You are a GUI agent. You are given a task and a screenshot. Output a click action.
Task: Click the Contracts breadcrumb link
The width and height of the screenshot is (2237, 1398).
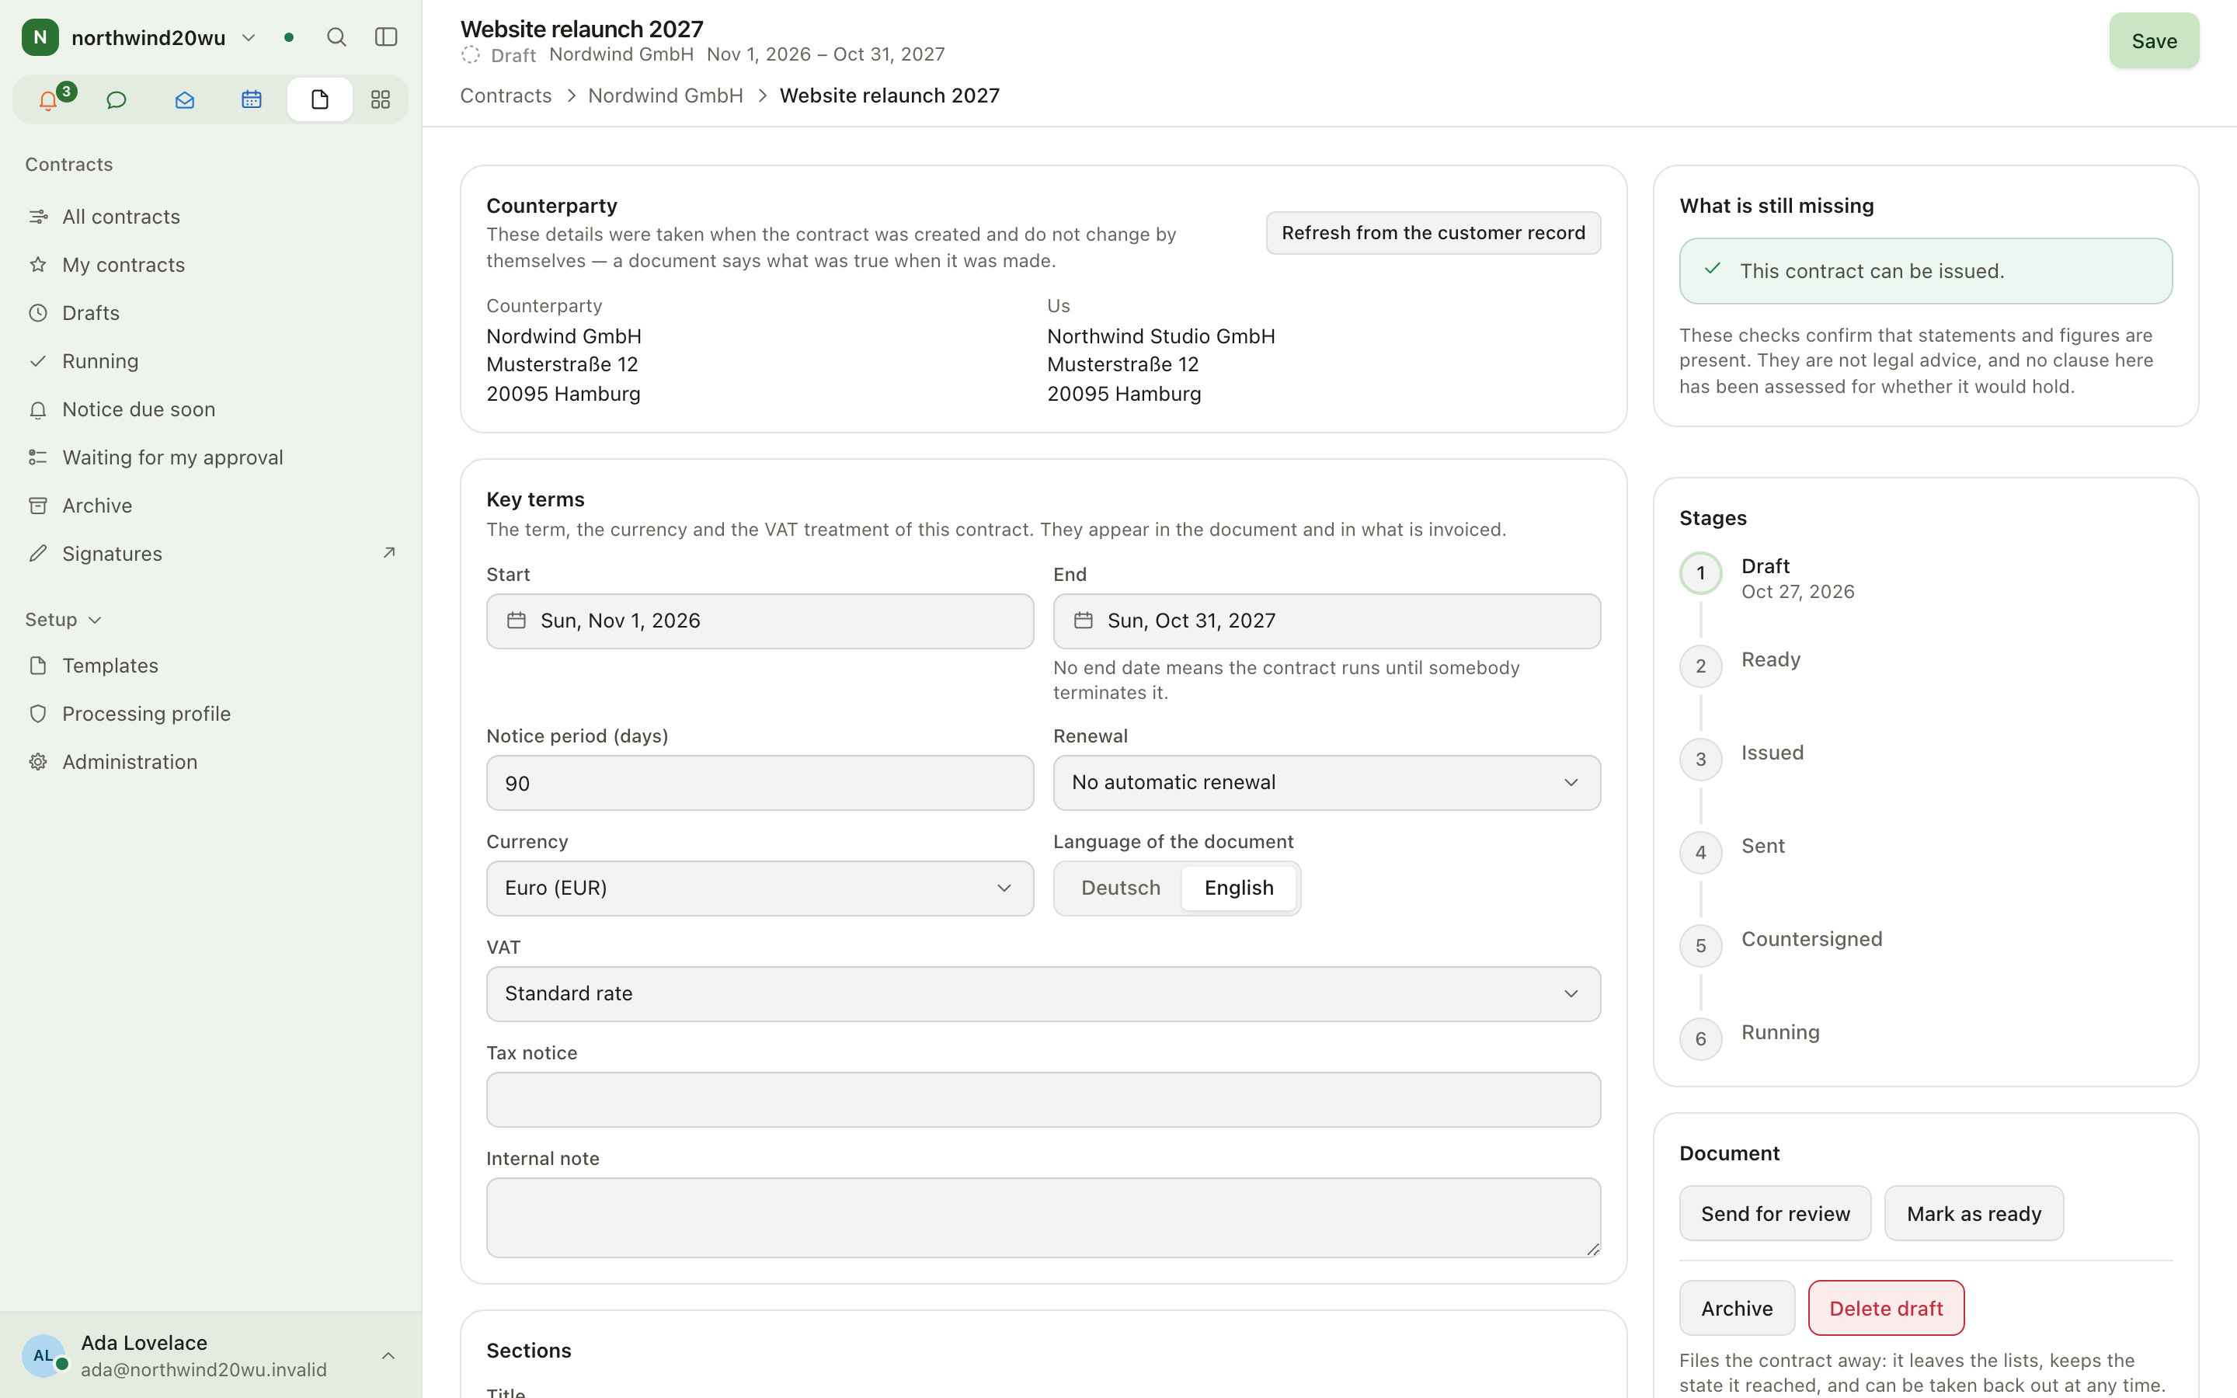tap(506, 96)
